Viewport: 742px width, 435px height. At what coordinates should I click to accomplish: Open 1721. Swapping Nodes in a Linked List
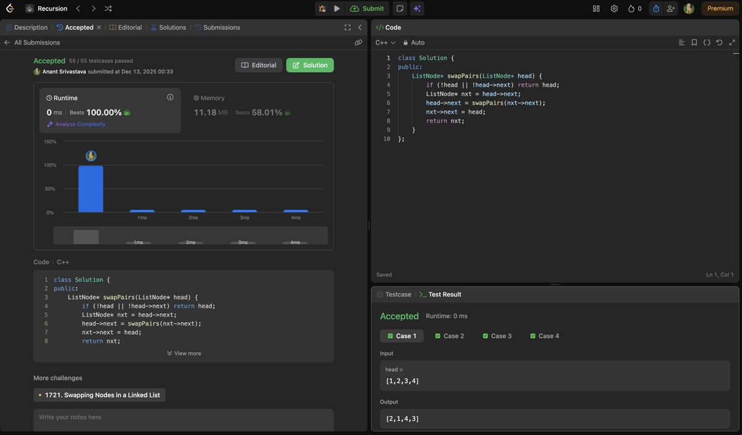(100, 395)
